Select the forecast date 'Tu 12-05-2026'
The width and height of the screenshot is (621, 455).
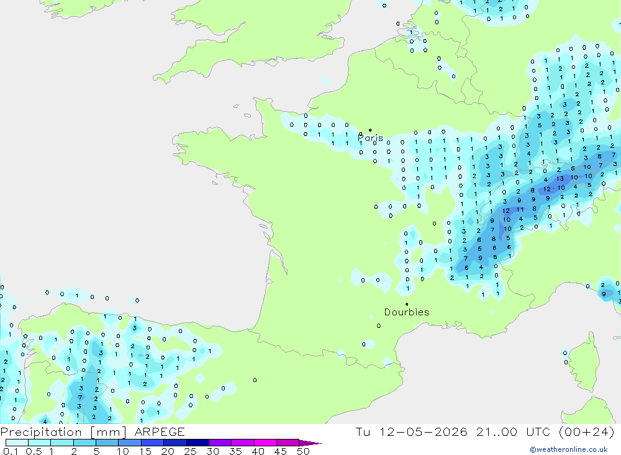(412, 431)
